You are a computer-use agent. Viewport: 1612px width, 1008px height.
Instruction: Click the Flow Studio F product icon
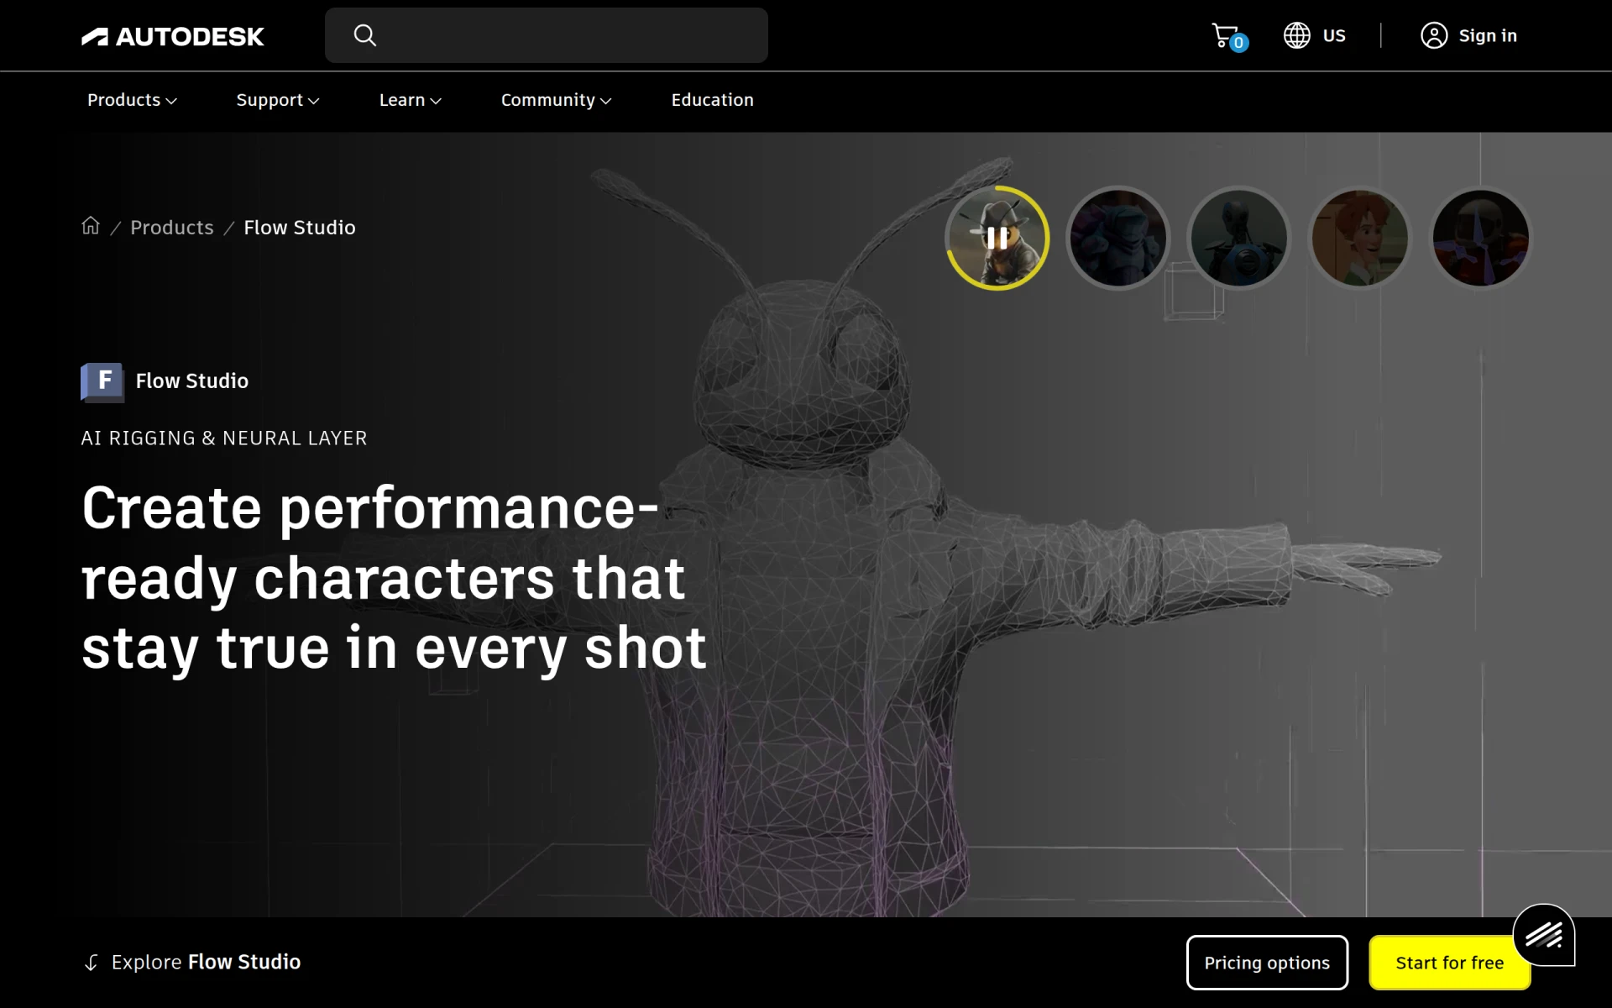(x=102, y=382)
